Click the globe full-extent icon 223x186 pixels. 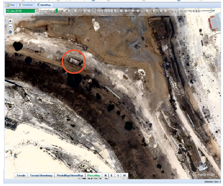pos(10,32)
